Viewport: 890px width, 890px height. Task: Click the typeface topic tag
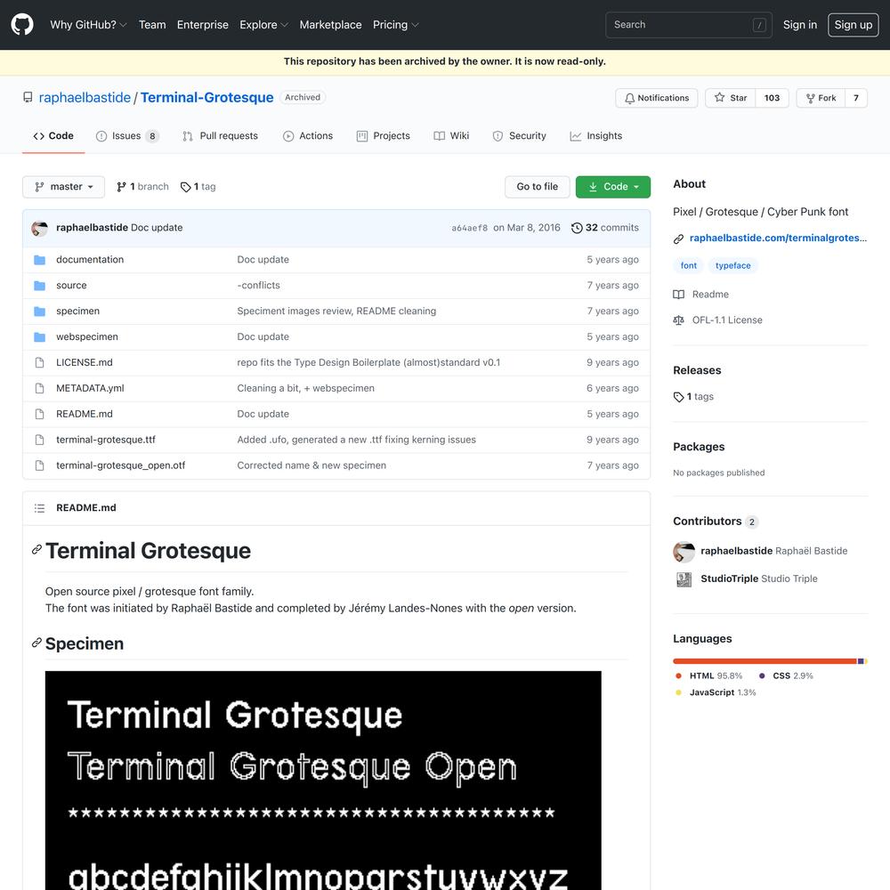point(732,265)
